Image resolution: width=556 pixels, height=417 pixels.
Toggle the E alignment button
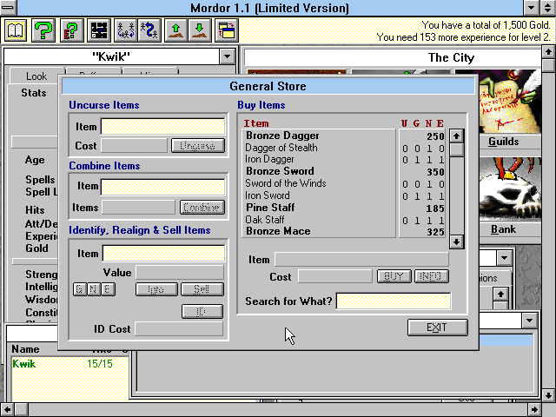click(108, 289)
